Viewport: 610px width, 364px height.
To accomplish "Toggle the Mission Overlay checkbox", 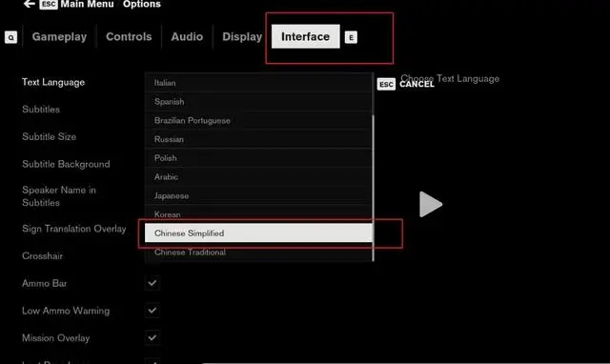I will pos(152,337).
